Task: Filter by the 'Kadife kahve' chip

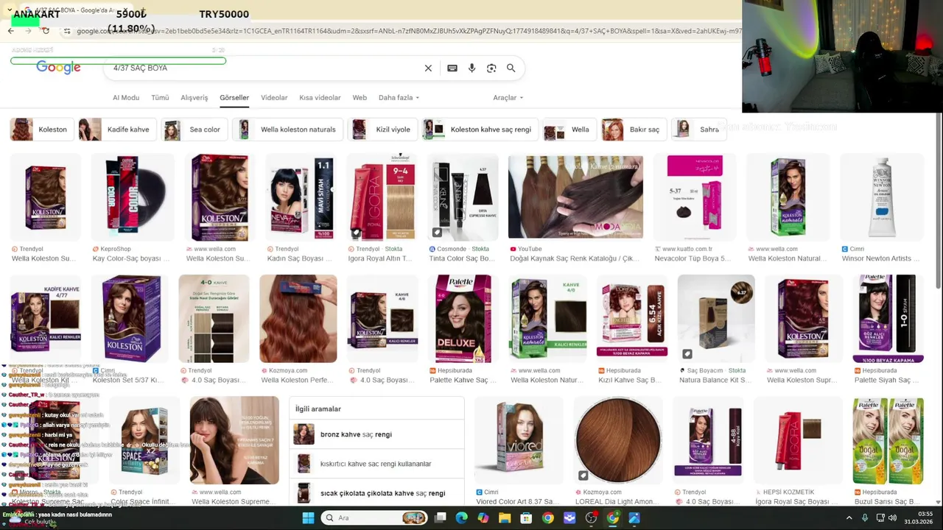Action: coord(117,130)
